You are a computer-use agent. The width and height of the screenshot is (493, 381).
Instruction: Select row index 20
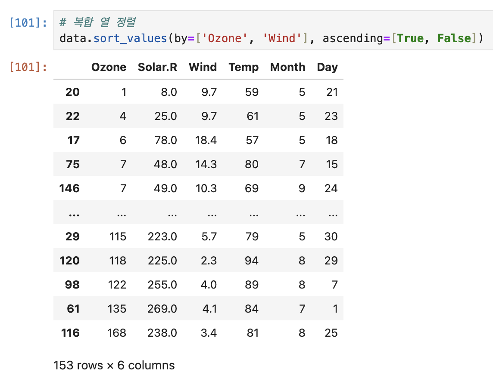point(73,92)
